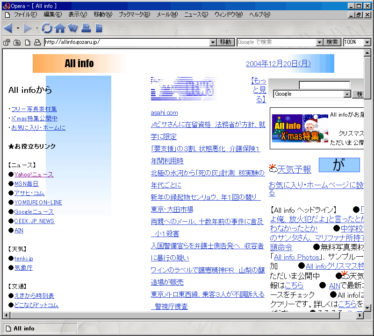The image size is (374, 336).
Task: Open the ヘルプ(H) menu
Action: pos(260,14)
